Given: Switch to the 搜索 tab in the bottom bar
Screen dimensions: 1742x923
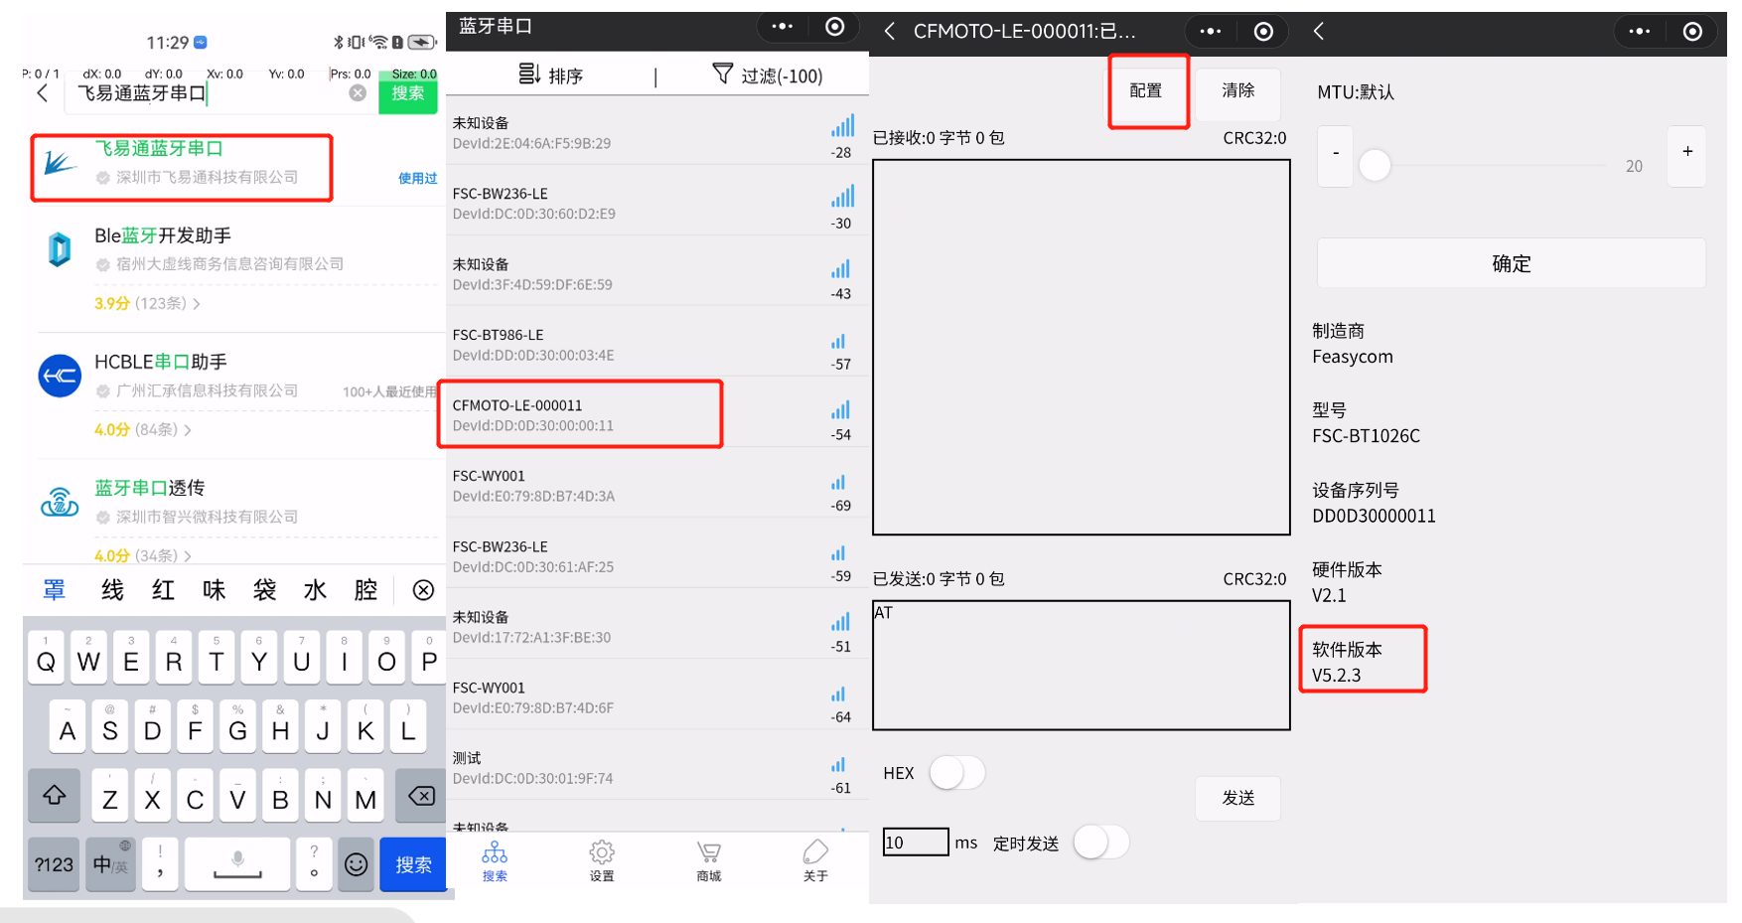Looking at the screenshot, I should coord(495,860).
